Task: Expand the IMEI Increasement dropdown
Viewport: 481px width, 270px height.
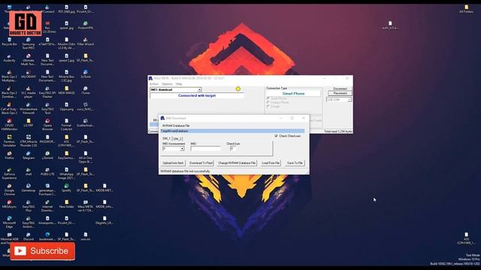Action: pyautogui.click(x=182, y=148)
